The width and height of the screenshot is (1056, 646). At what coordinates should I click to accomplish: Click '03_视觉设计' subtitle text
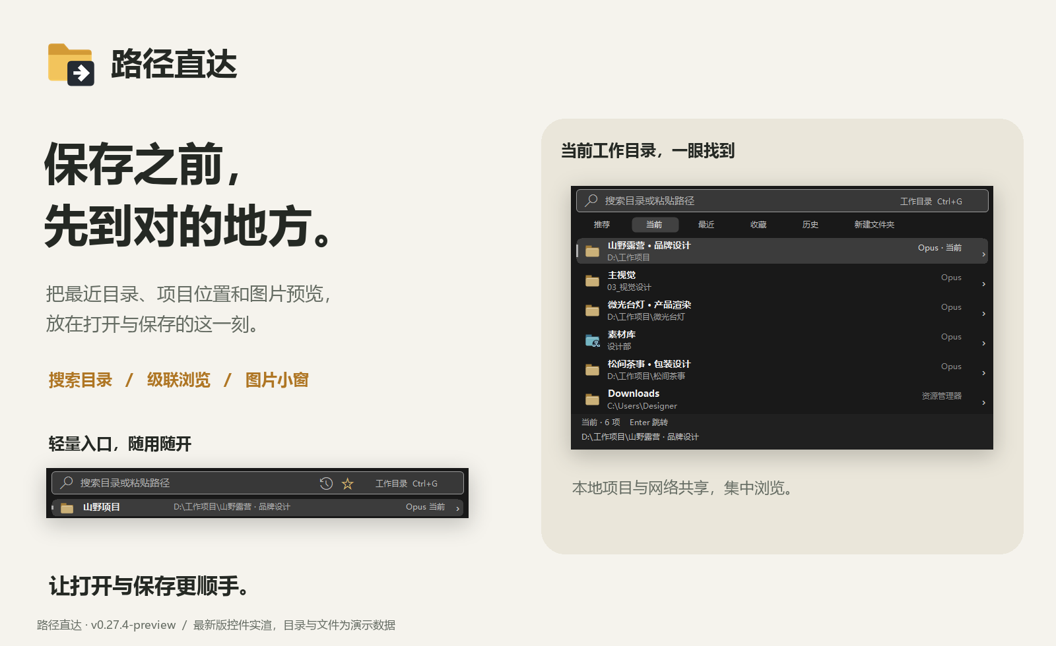(629, 287)
